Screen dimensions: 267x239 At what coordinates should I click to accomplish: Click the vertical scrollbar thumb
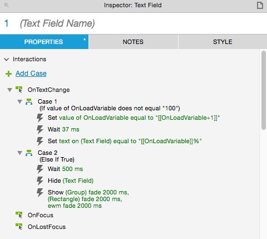pos(264,90)
